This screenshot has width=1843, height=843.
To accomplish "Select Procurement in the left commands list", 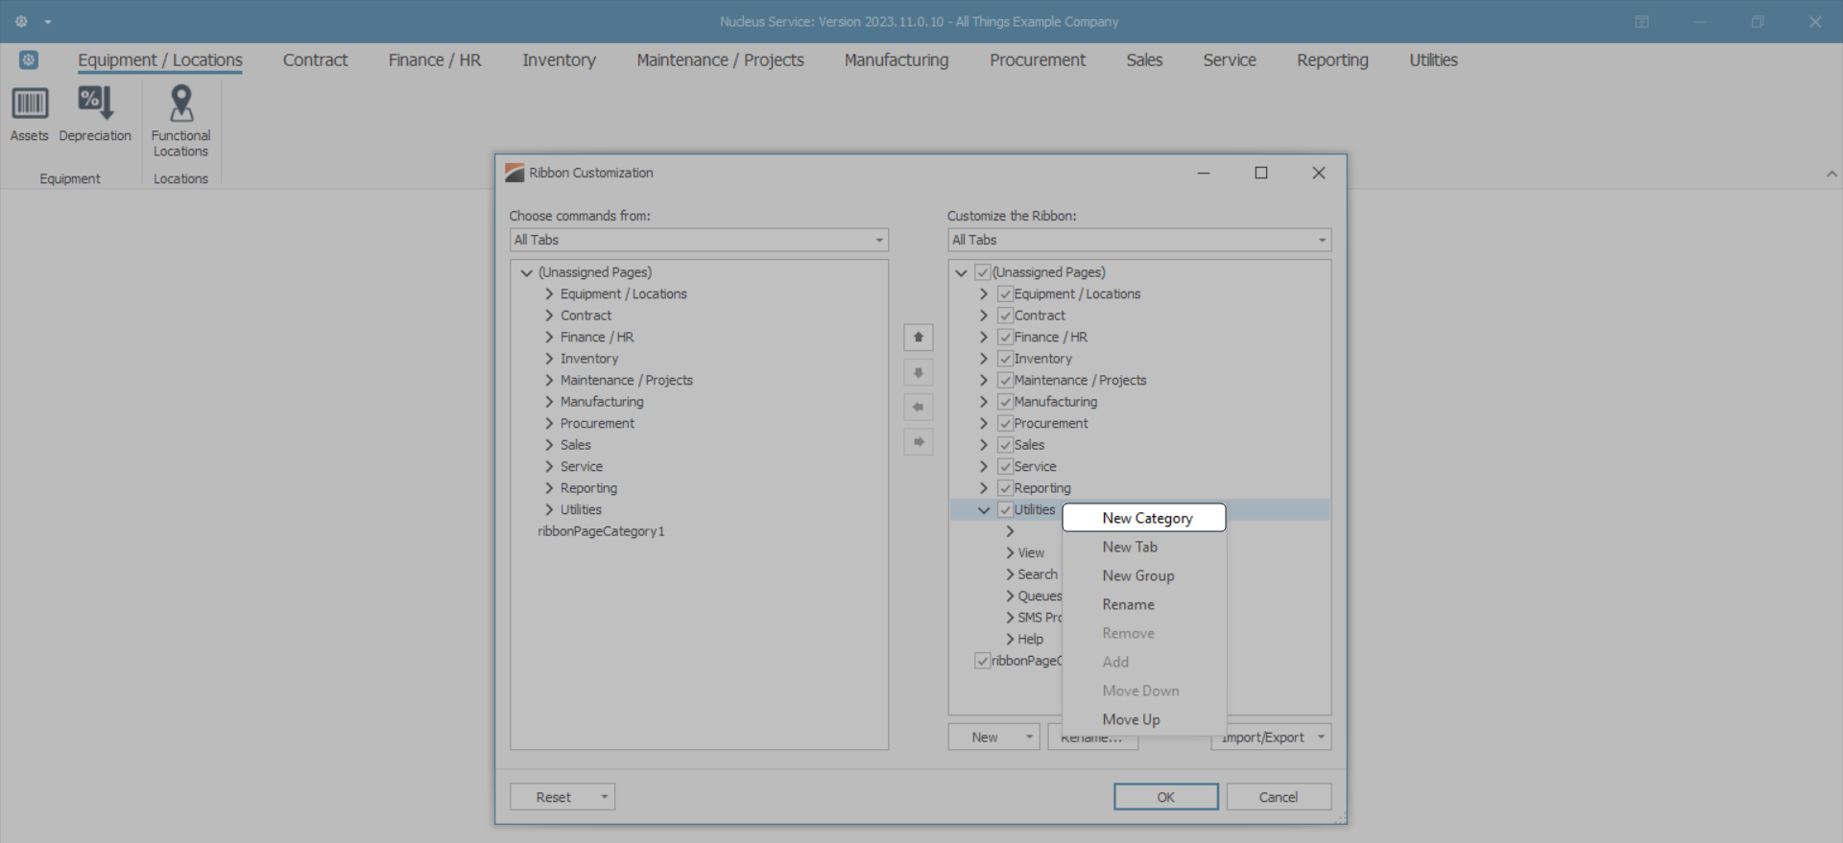I will pyautogui.click(x=597, y=424).
